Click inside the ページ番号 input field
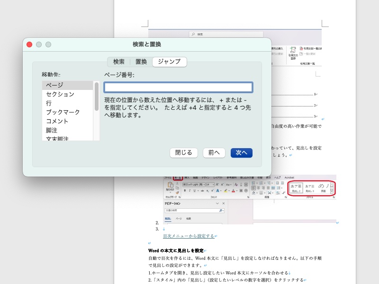379x284 pixels. pyautogui.click(x=178, y=87)
